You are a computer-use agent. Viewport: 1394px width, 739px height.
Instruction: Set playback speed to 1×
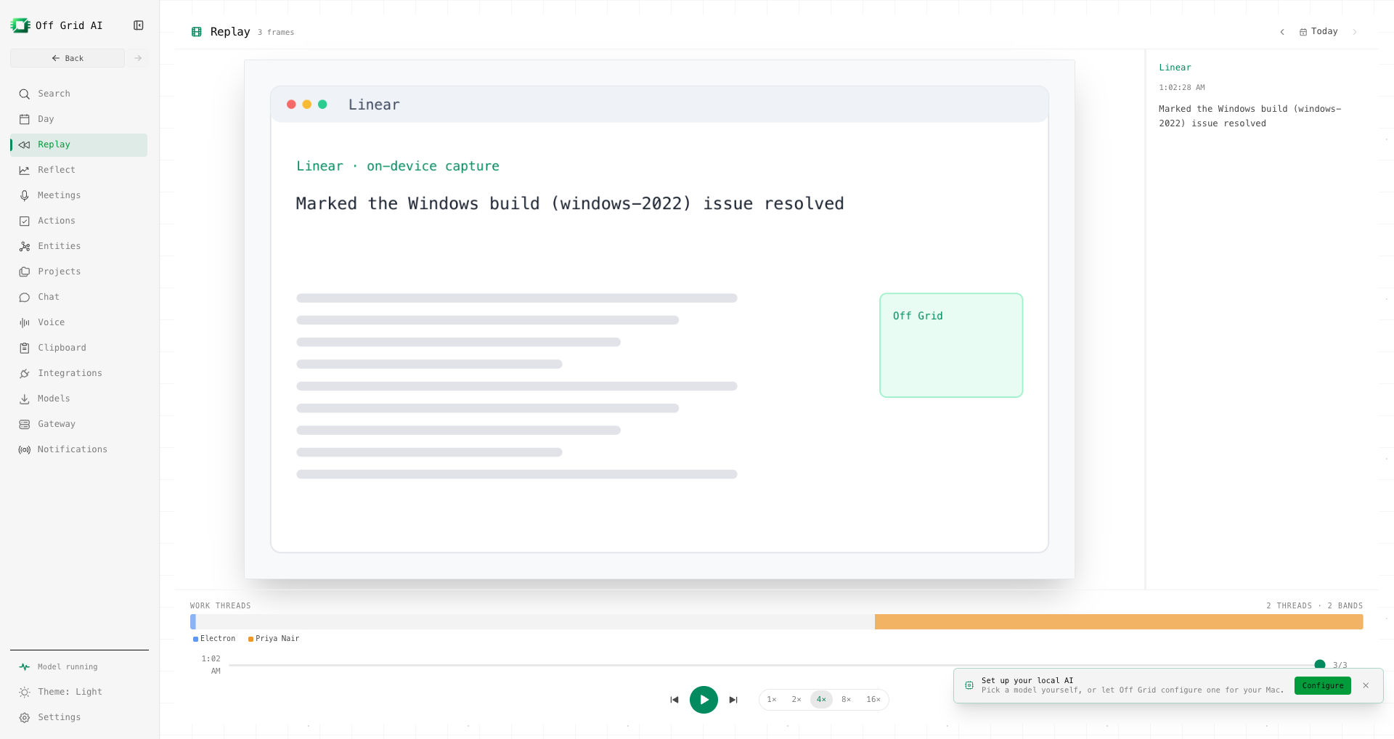click(x=772, y=700)
